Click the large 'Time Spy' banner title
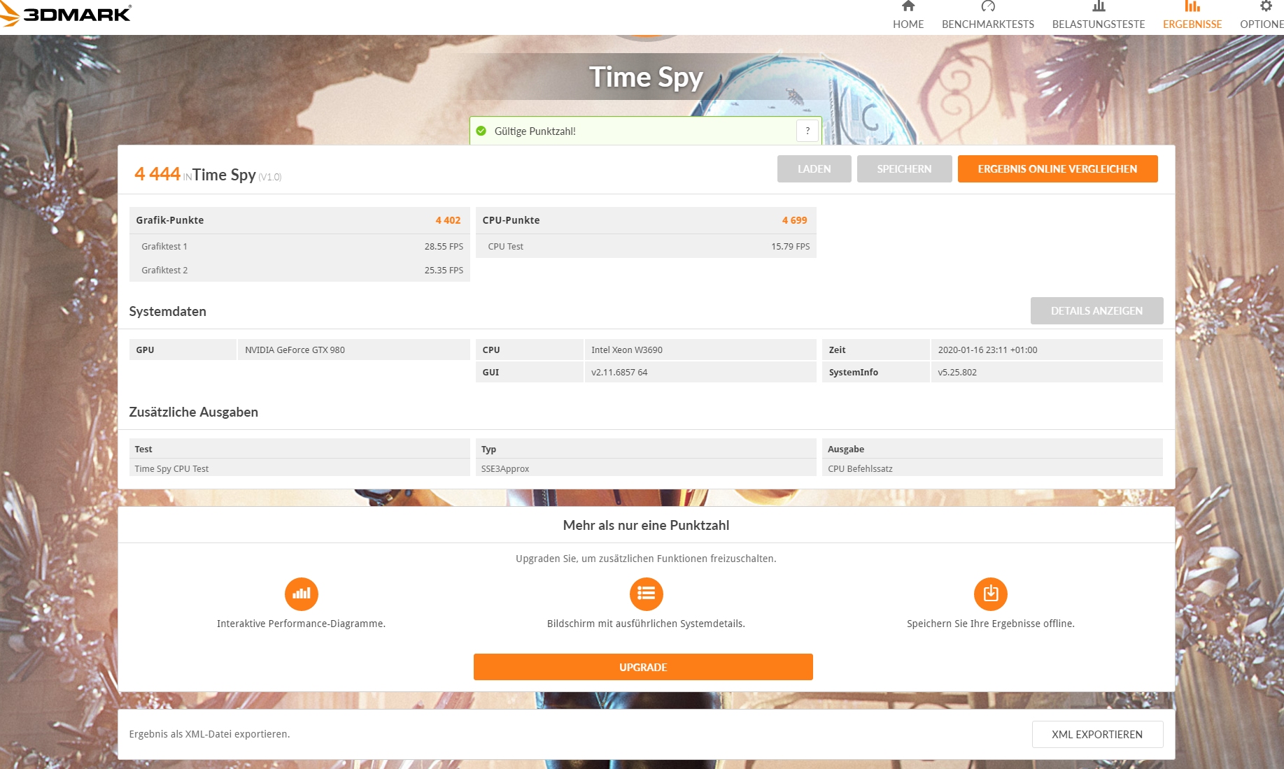 point(646,78)
